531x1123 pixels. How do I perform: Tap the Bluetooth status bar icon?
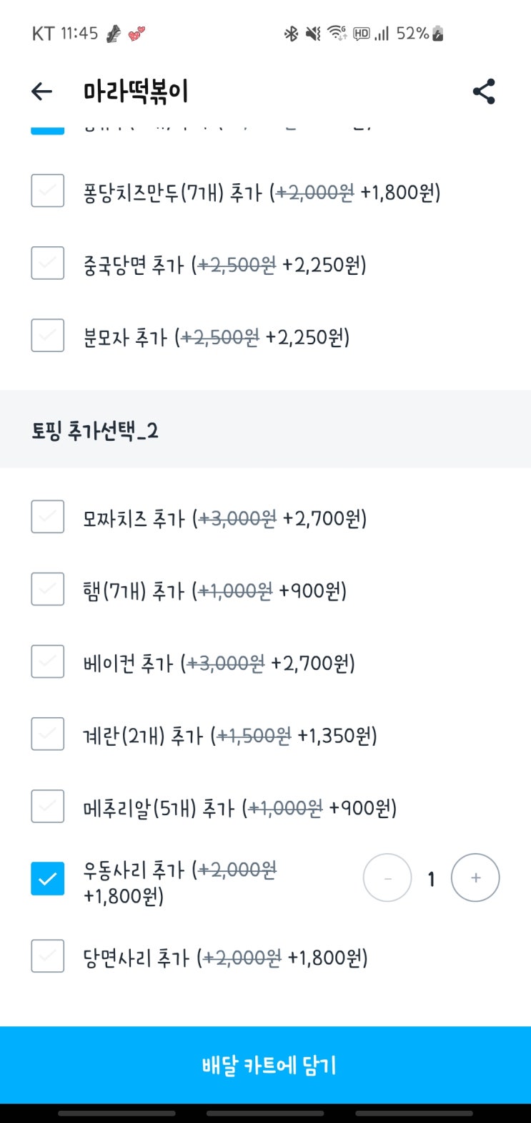291,34
